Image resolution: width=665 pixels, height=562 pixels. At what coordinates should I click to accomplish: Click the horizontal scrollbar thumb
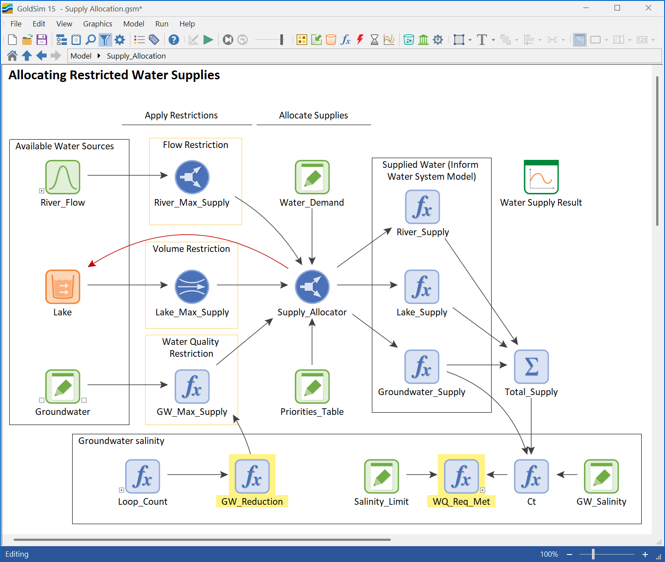[x=202, y=540]
